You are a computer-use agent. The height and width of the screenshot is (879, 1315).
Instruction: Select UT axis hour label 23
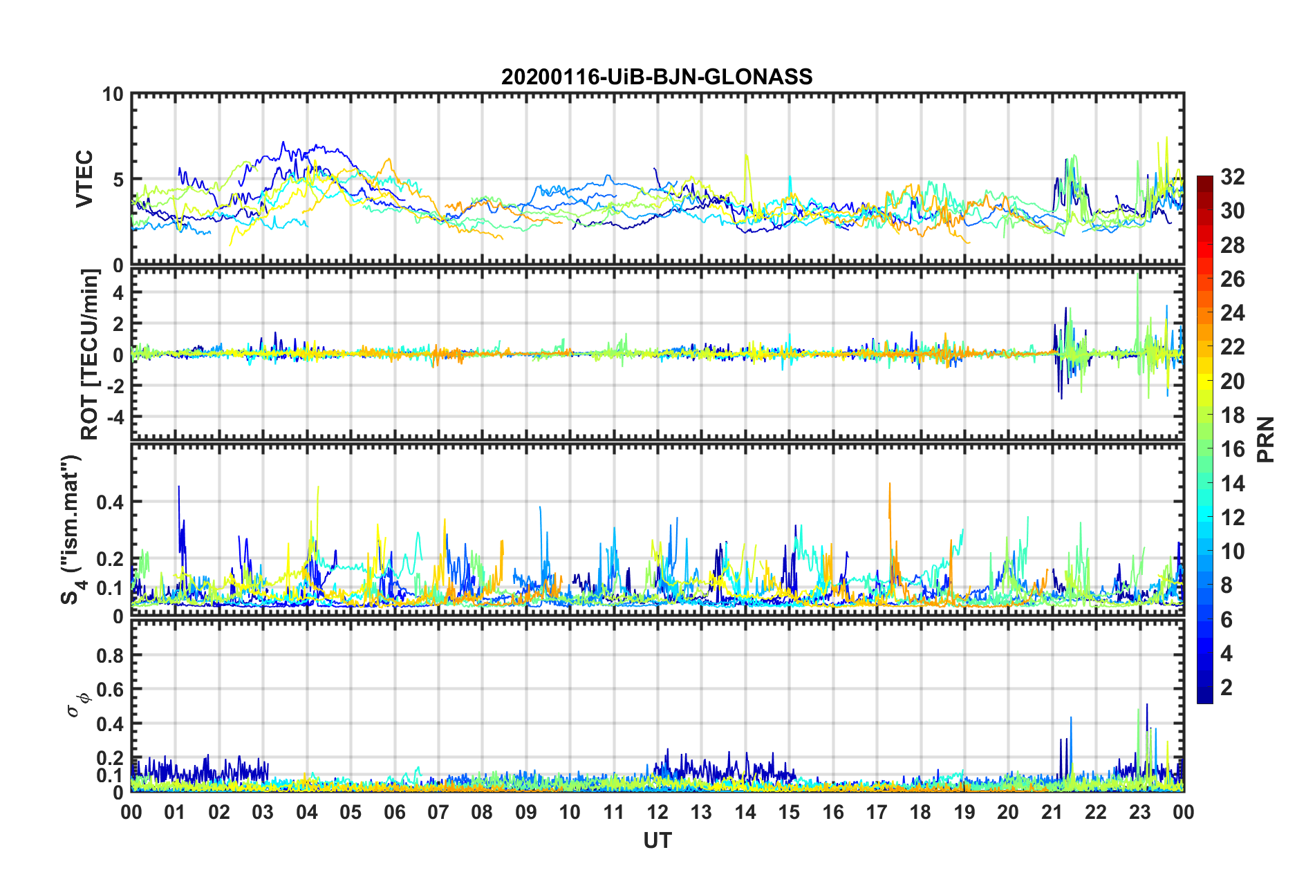click(1140, 813)
